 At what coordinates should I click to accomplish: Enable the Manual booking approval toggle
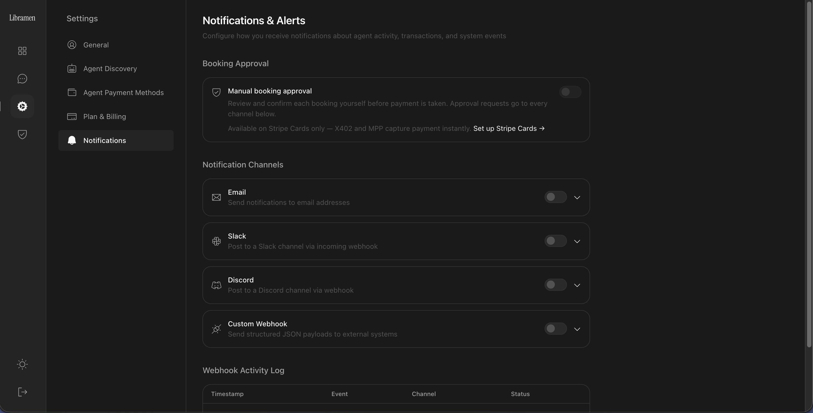570,92
